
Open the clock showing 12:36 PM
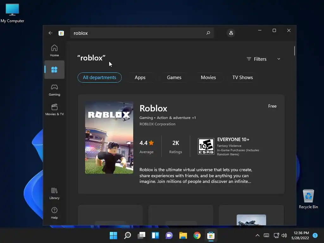click(x=300, y=235)
